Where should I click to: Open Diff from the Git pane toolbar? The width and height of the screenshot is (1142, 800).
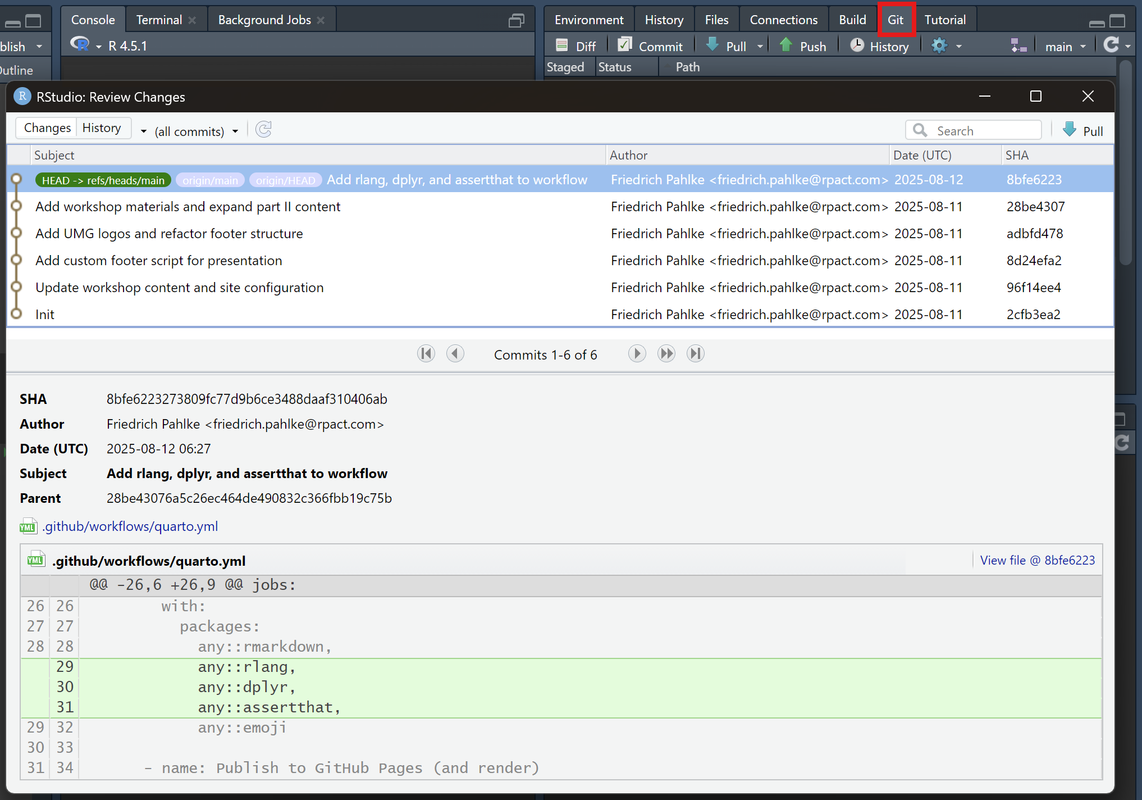click(575, 46)
